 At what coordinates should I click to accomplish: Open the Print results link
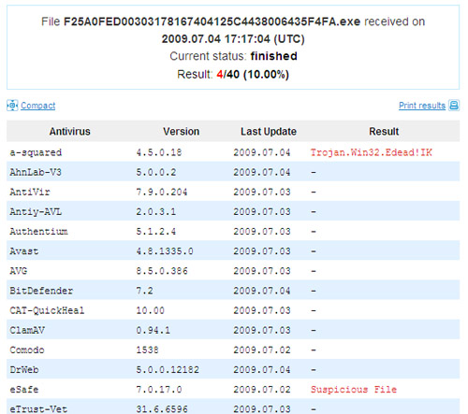point(422,106)
